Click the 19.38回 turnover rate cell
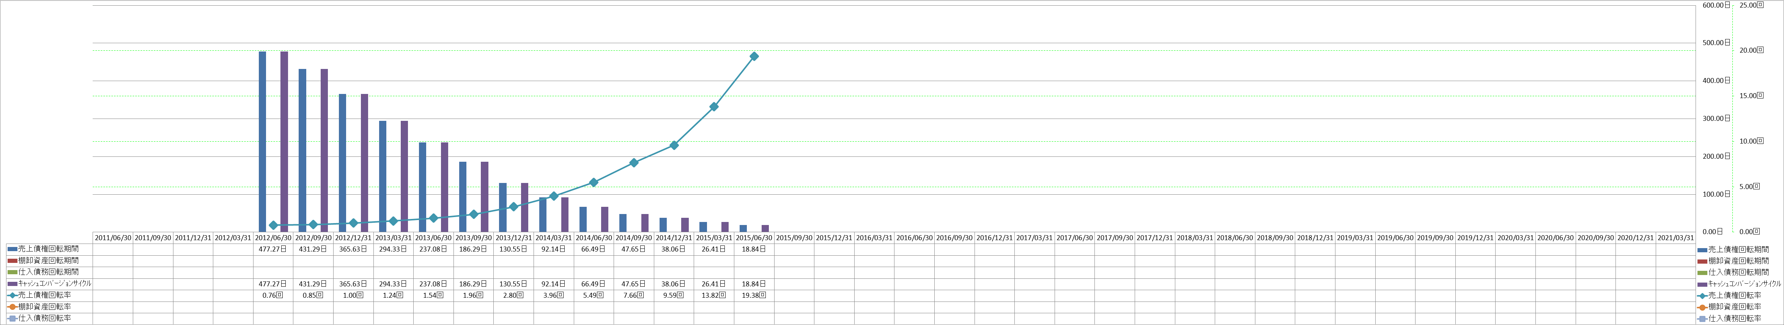The image size is (1784, 325). 754,295
